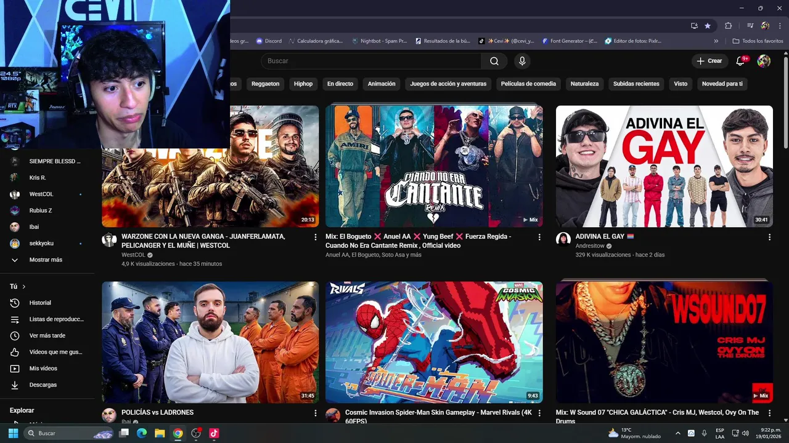This screenshot has height=443, width=789.
Task: Open POLICÍAS vs LADRONES thumbnail
Action: coord(210,342)
